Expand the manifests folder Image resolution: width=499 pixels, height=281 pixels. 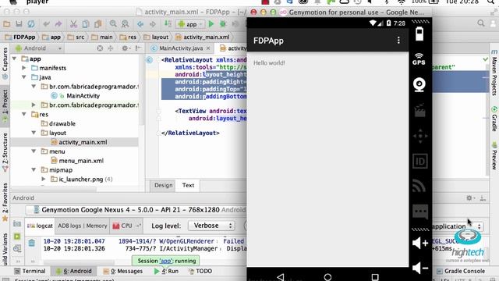(24, 68)
